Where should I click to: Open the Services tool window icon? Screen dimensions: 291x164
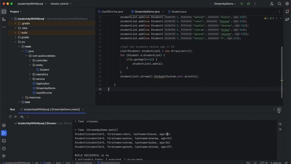coord(4,125)
